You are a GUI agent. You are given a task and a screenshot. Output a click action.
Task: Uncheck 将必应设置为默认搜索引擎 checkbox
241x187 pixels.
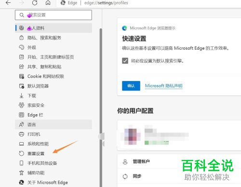pyautogui.click(x=125, y=61)
